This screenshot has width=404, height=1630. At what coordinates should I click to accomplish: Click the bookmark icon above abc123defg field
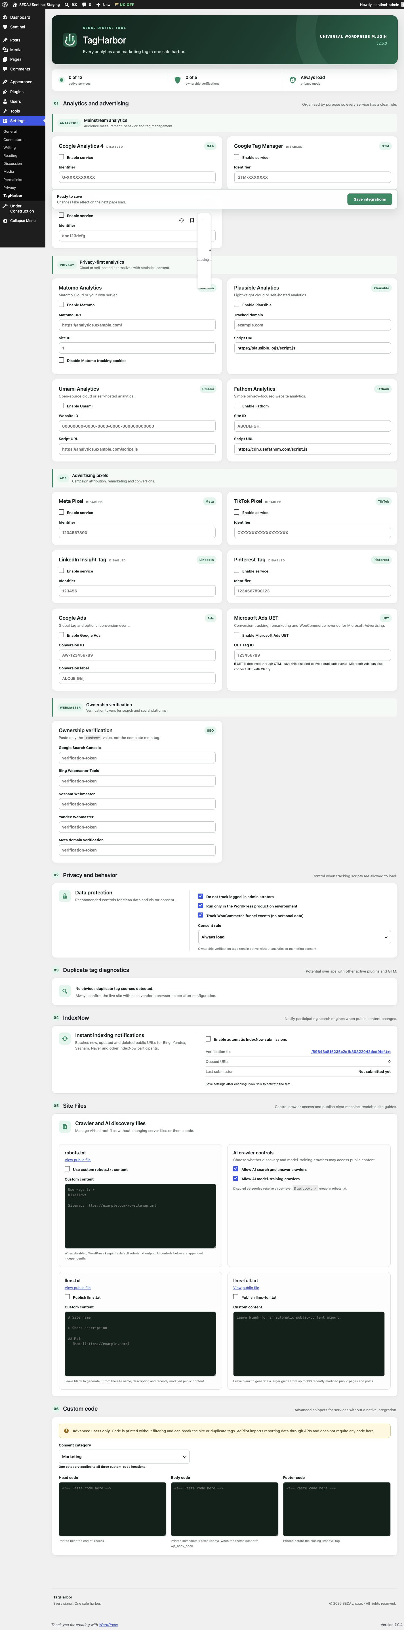coord(192,221)
